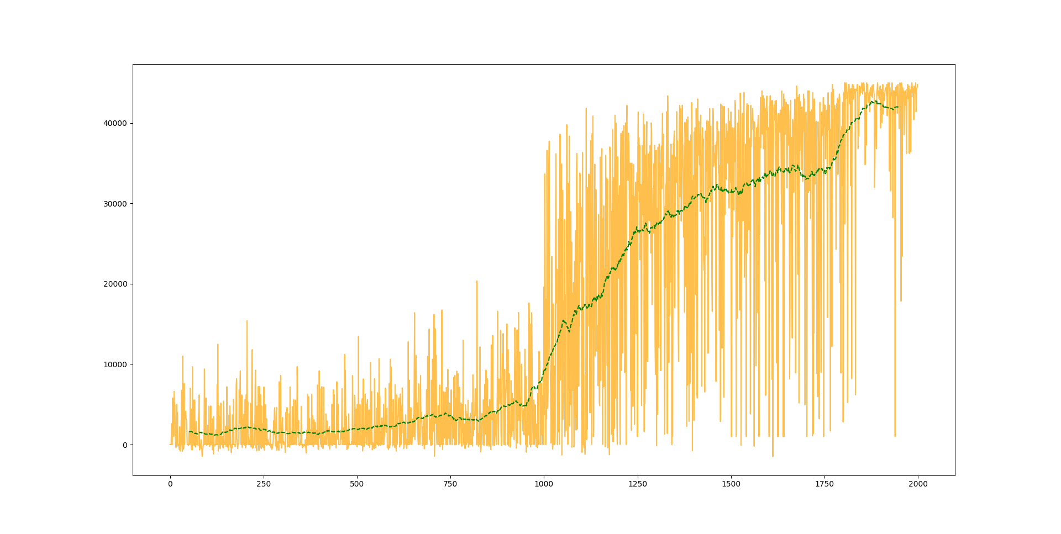Click the y-axis label 30000

click(115, 204)
